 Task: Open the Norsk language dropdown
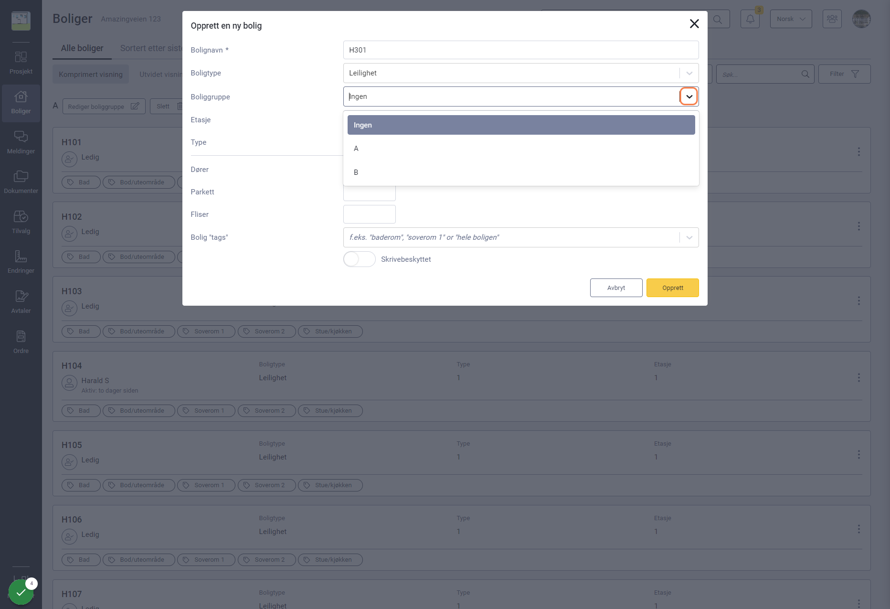click(x=791, y=19)
